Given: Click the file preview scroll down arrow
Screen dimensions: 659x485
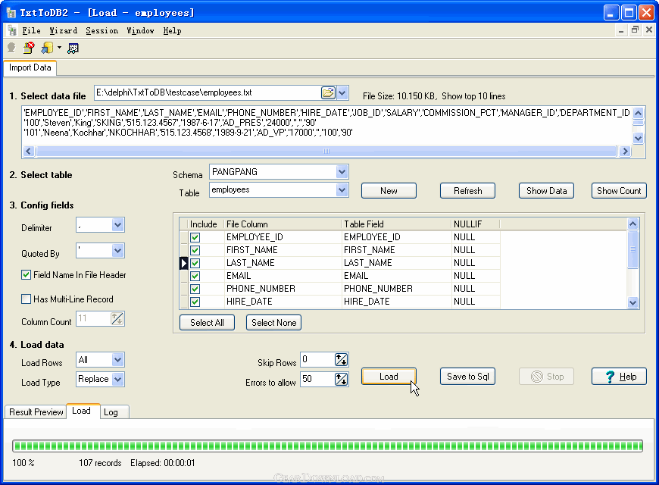Looking at the screenshot, I should coord(638,139).
